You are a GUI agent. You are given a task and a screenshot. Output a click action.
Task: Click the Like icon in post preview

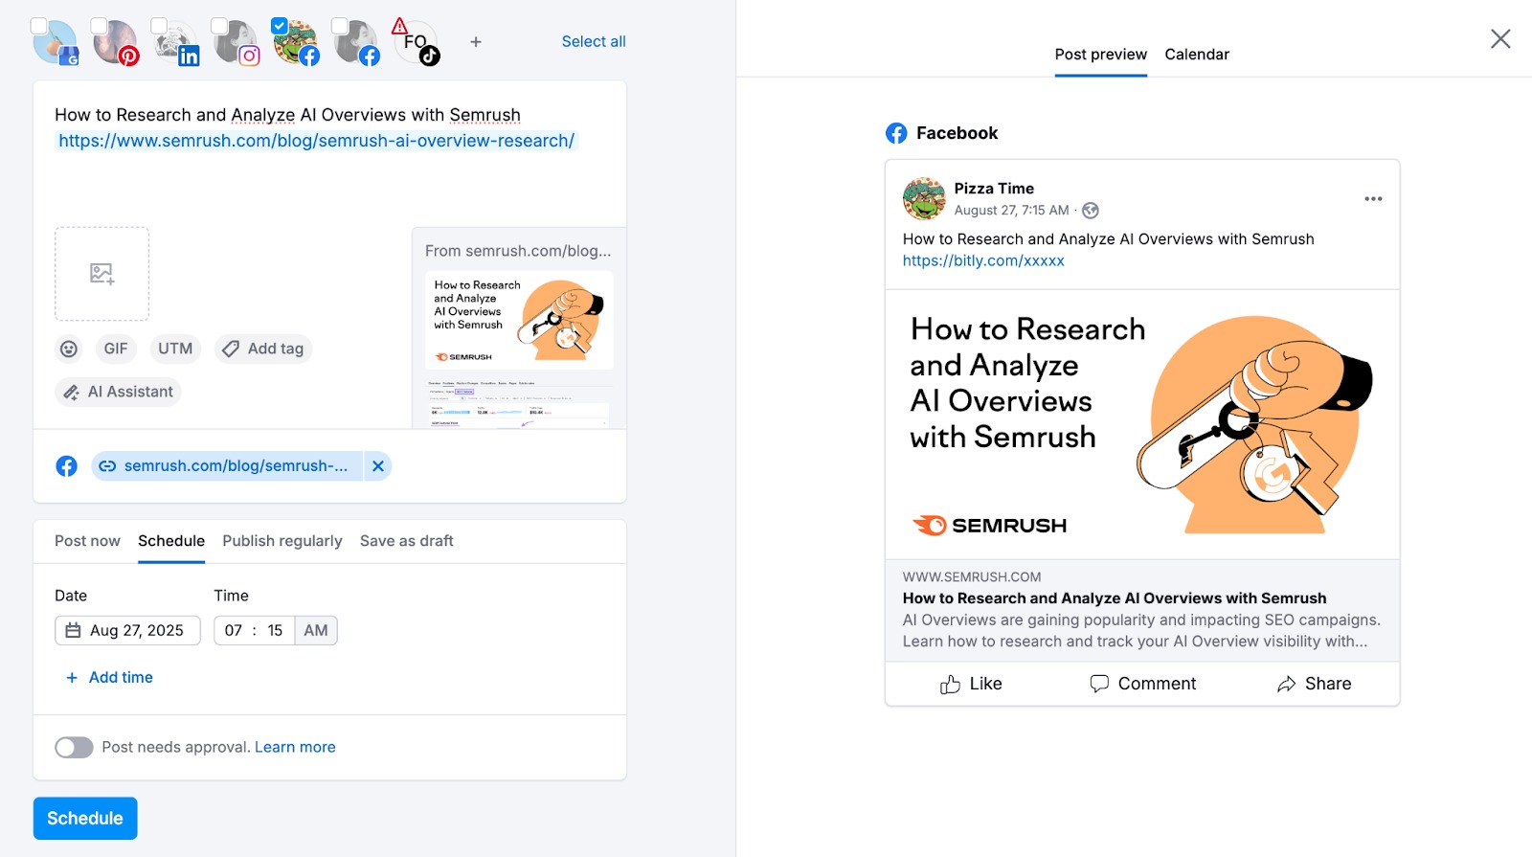(950, 684)
